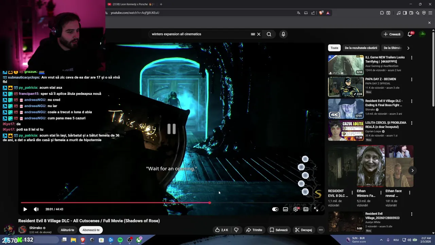Click the translate page icon

[298, 13]
